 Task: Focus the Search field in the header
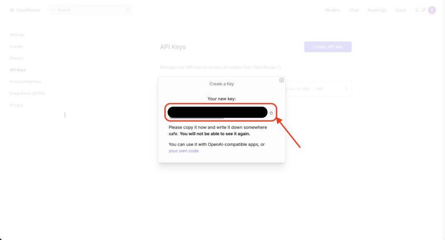tap(91, 10)
